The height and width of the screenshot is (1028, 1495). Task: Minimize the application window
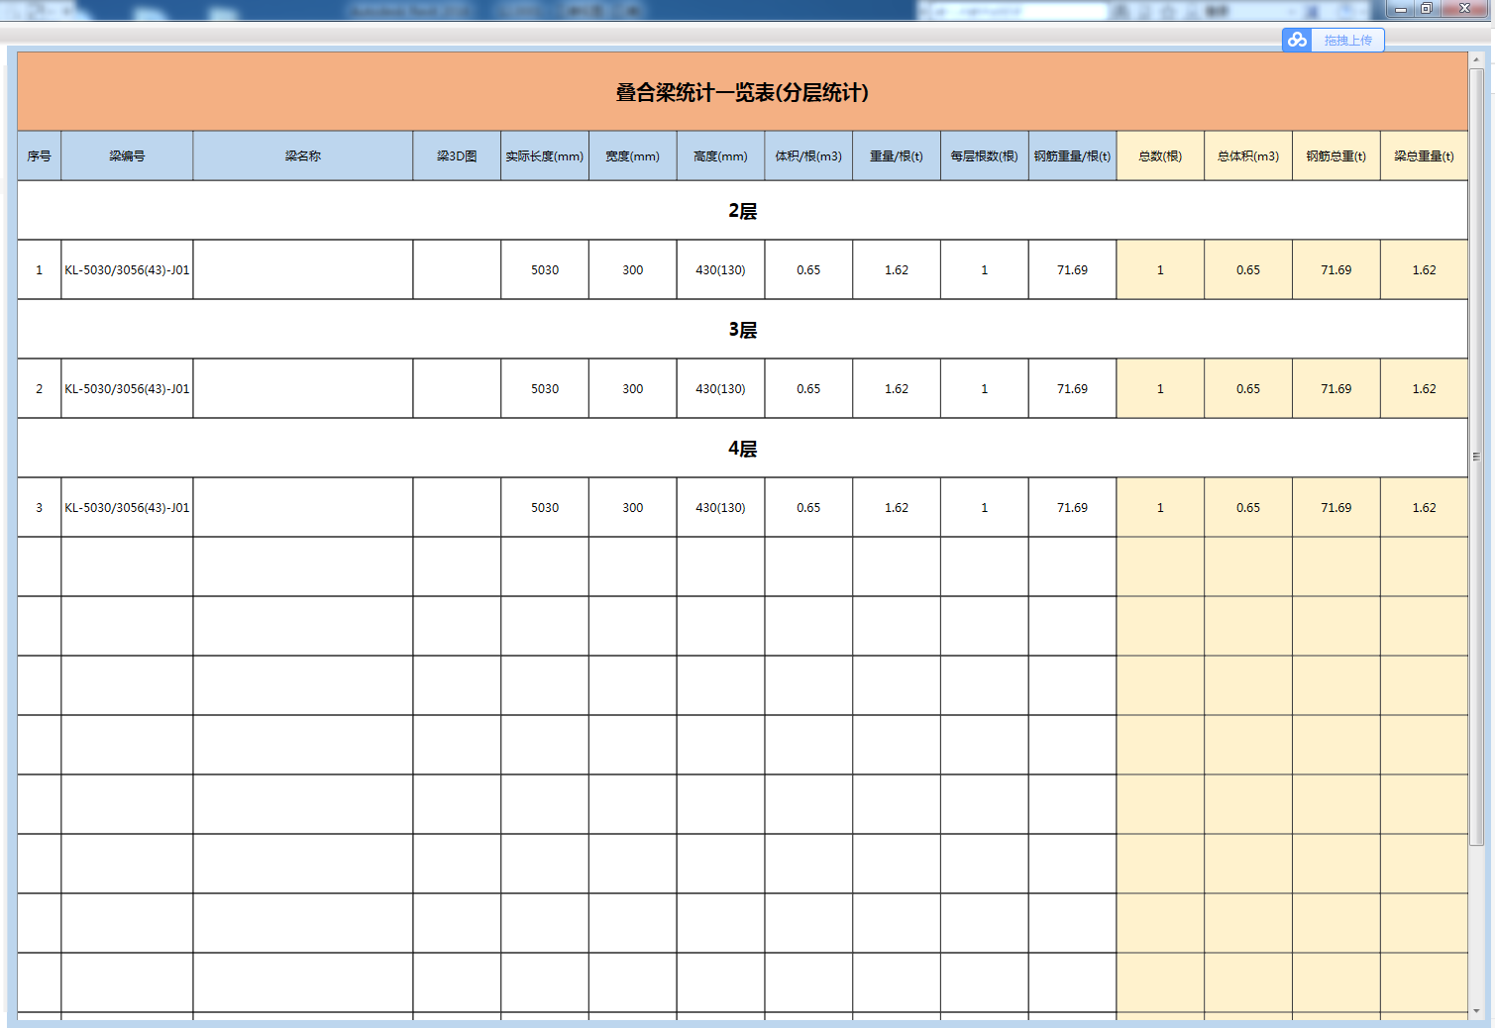[x=1401, y=9]
